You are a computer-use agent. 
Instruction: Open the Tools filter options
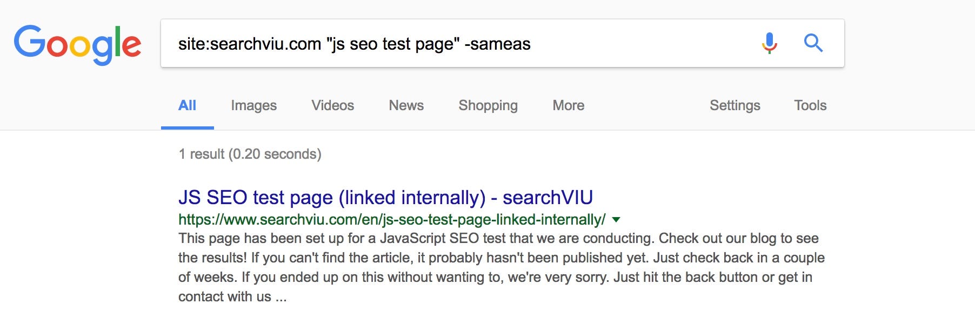810,105
